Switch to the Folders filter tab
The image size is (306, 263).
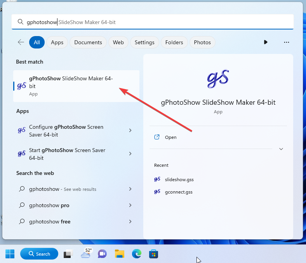(174, 42)
